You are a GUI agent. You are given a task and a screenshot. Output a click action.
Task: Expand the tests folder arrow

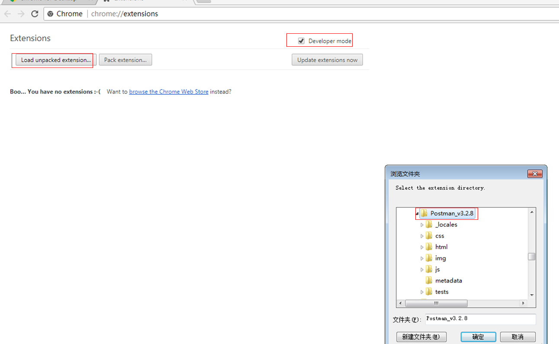tap(422, 292)
